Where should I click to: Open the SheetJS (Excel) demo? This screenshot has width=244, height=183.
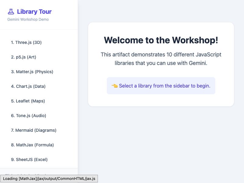[x=29, y=160]
